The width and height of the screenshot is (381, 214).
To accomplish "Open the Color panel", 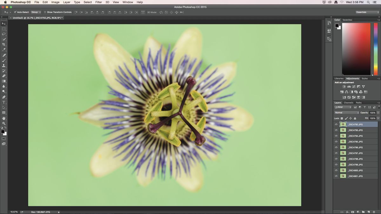I will (337, 20).
